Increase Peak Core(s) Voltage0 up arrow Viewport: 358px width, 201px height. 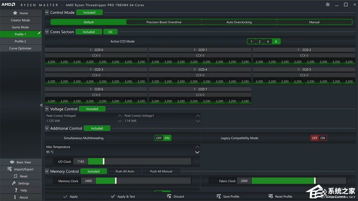[120, 116]
